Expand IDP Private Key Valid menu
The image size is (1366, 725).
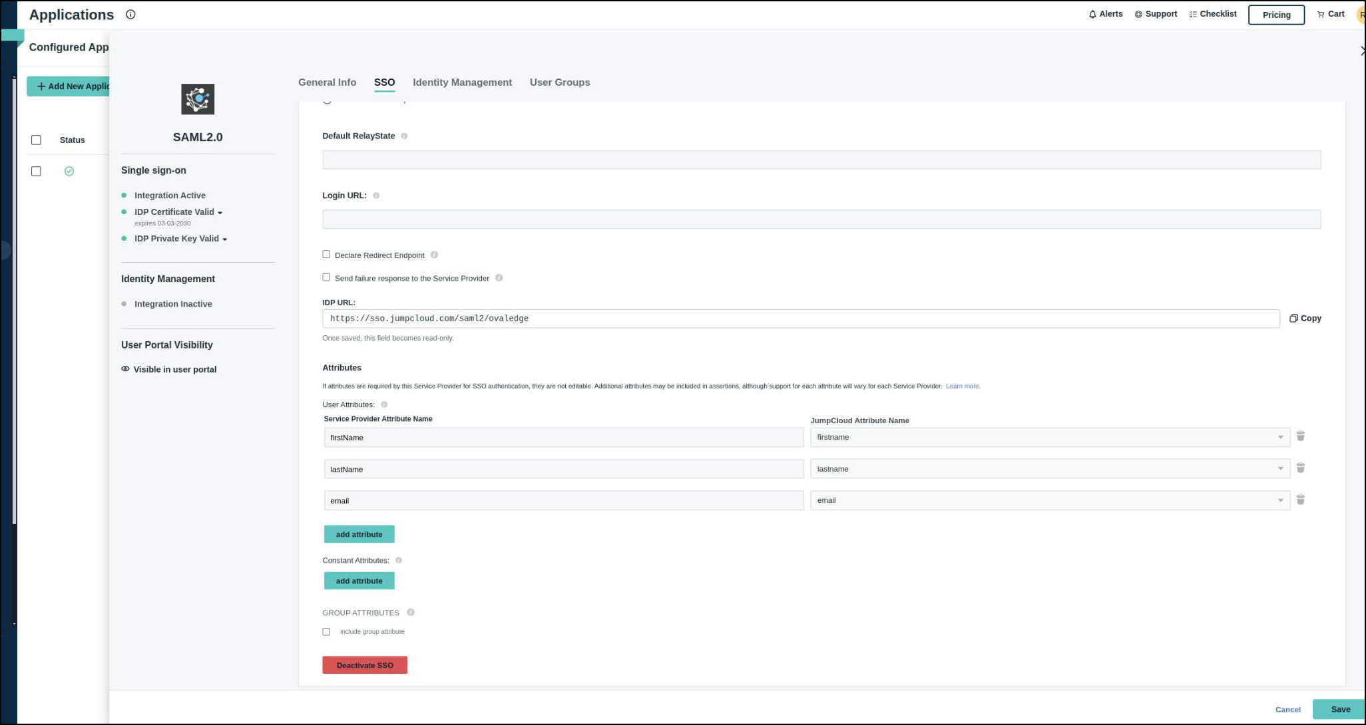point(225,239)
